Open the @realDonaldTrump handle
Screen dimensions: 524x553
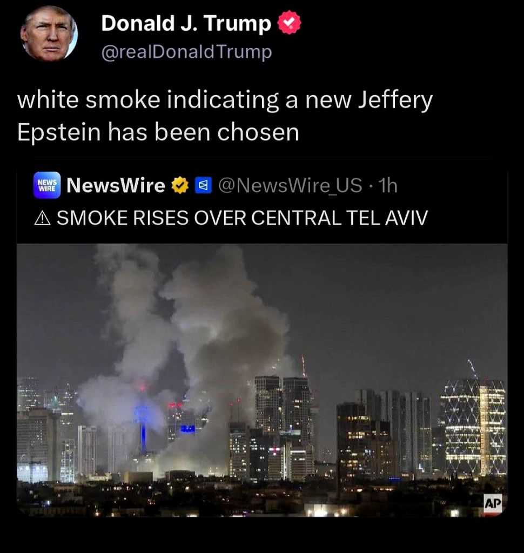187,52
